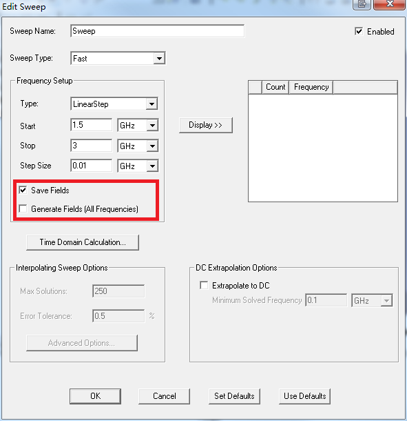Expand the frequency Type LinearStep dropdown
The height and width of the screenshot is (421, 407).
(x=152, y=104)
